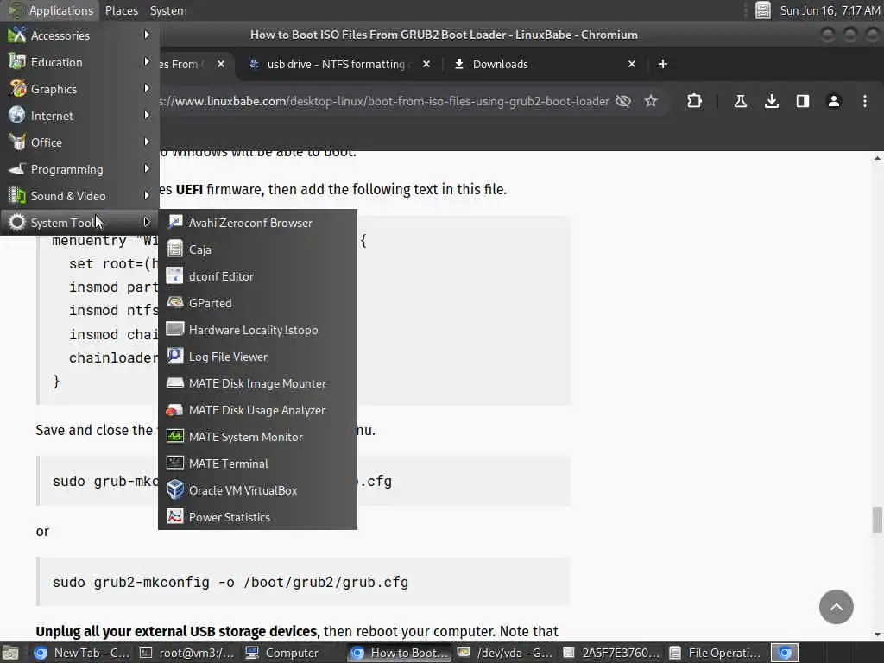
Task: Open dconf Editor
Action: (257, 276)
